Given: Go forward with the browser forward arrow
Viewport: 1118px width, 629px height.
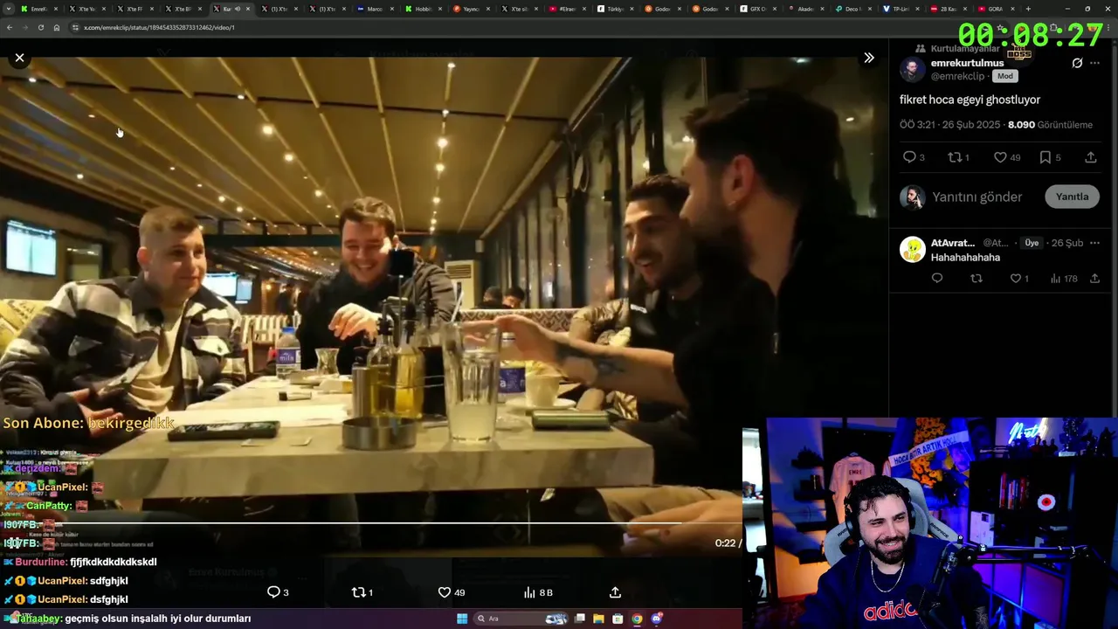Looking at the screenshot, I should (24, 27).
